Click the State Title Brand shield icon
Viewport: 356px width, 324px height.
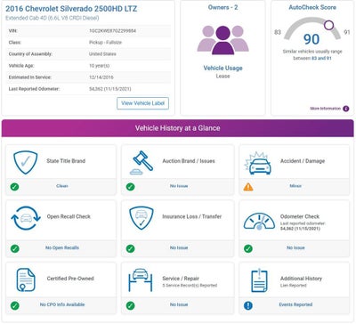(x=26, y=162)
